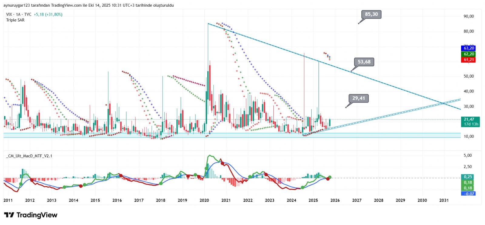485x225 pixels.
Task: Click the _CM_Ult_MacD_MTF_V2.1 indicator label
Action: [x=29, y=156]
